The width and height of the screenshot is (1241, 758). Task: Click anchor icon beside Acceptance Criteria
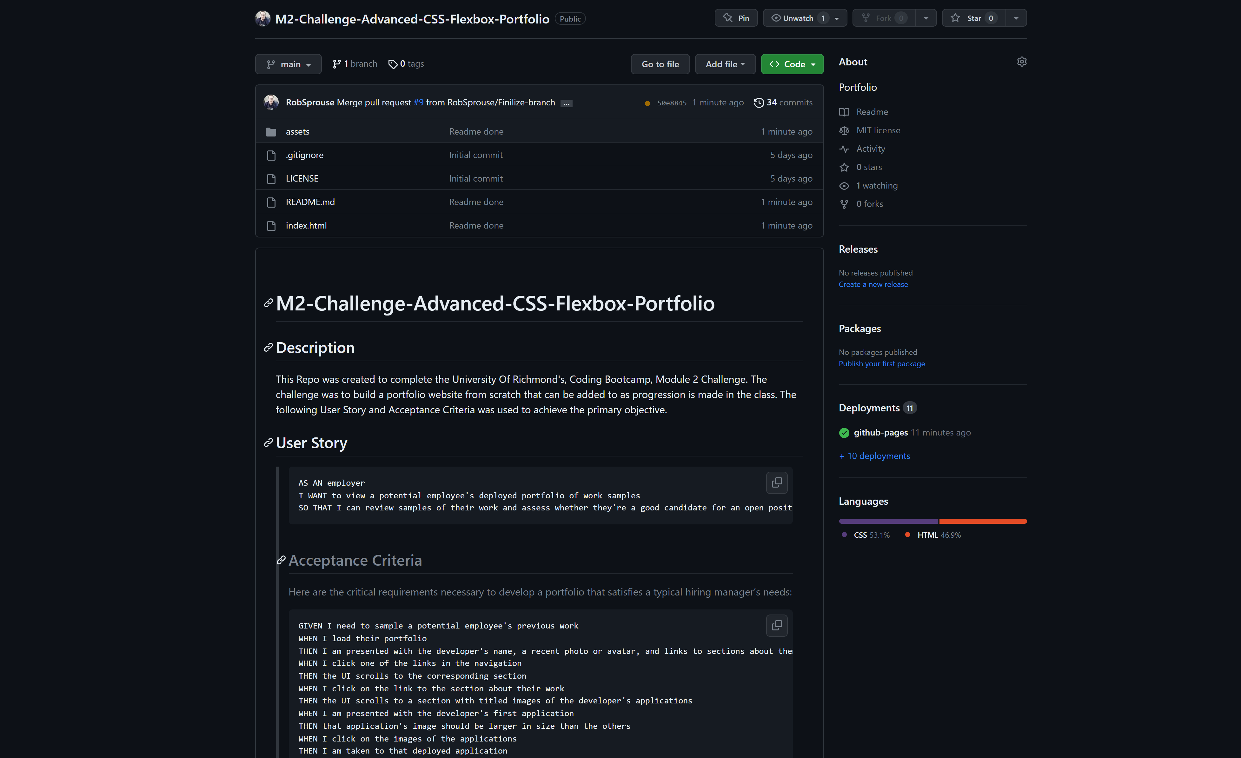(x=281, y=560)
